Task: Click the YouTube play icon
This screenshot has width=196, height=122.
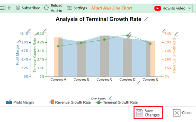Action: pyautogui.click(x=158, y=8)
